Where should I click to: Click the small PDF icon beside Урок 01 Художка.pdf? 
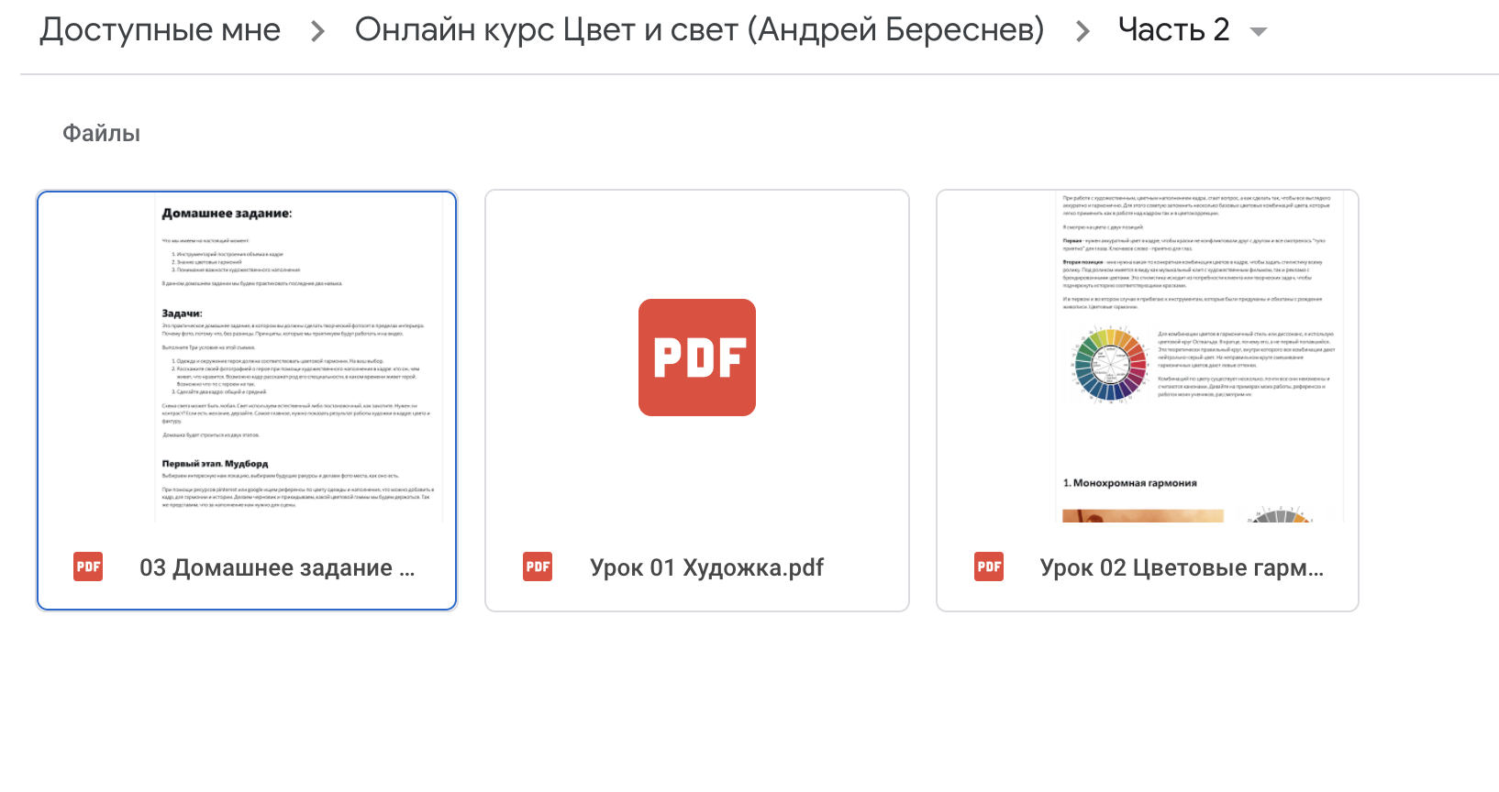click(x=538, y=567)
